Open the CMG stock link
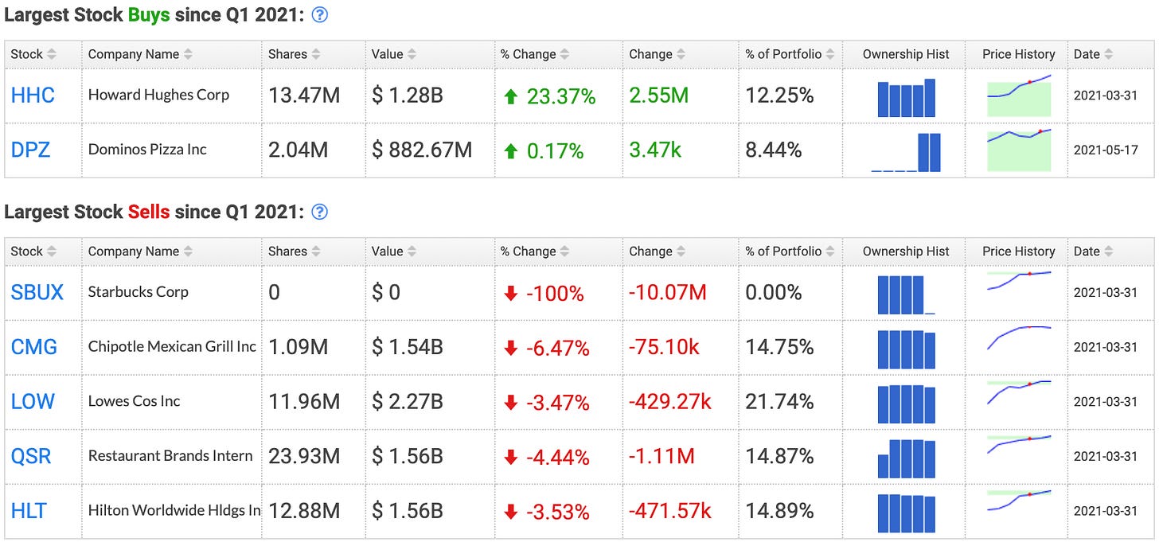 [34, 347]
